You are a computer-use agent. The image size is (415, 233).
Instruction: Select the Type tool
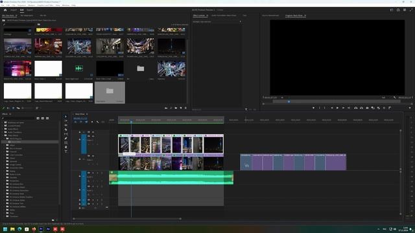tap(65, 151)
